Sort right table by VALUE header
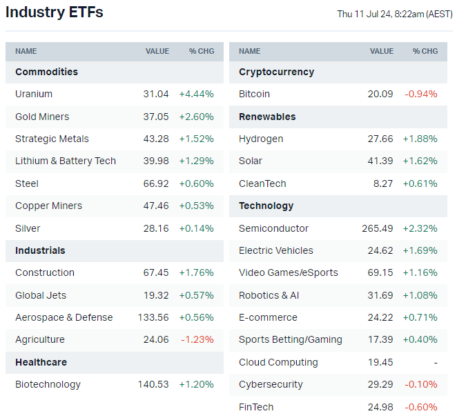This screenshot has height=418, width=457. click(382, 51)
